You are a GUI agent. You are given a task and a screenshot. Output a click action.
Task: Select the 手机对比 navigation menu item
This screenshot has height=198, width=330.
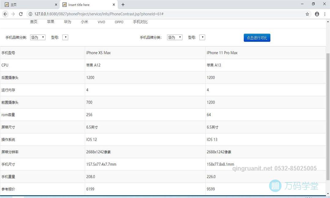140,22
